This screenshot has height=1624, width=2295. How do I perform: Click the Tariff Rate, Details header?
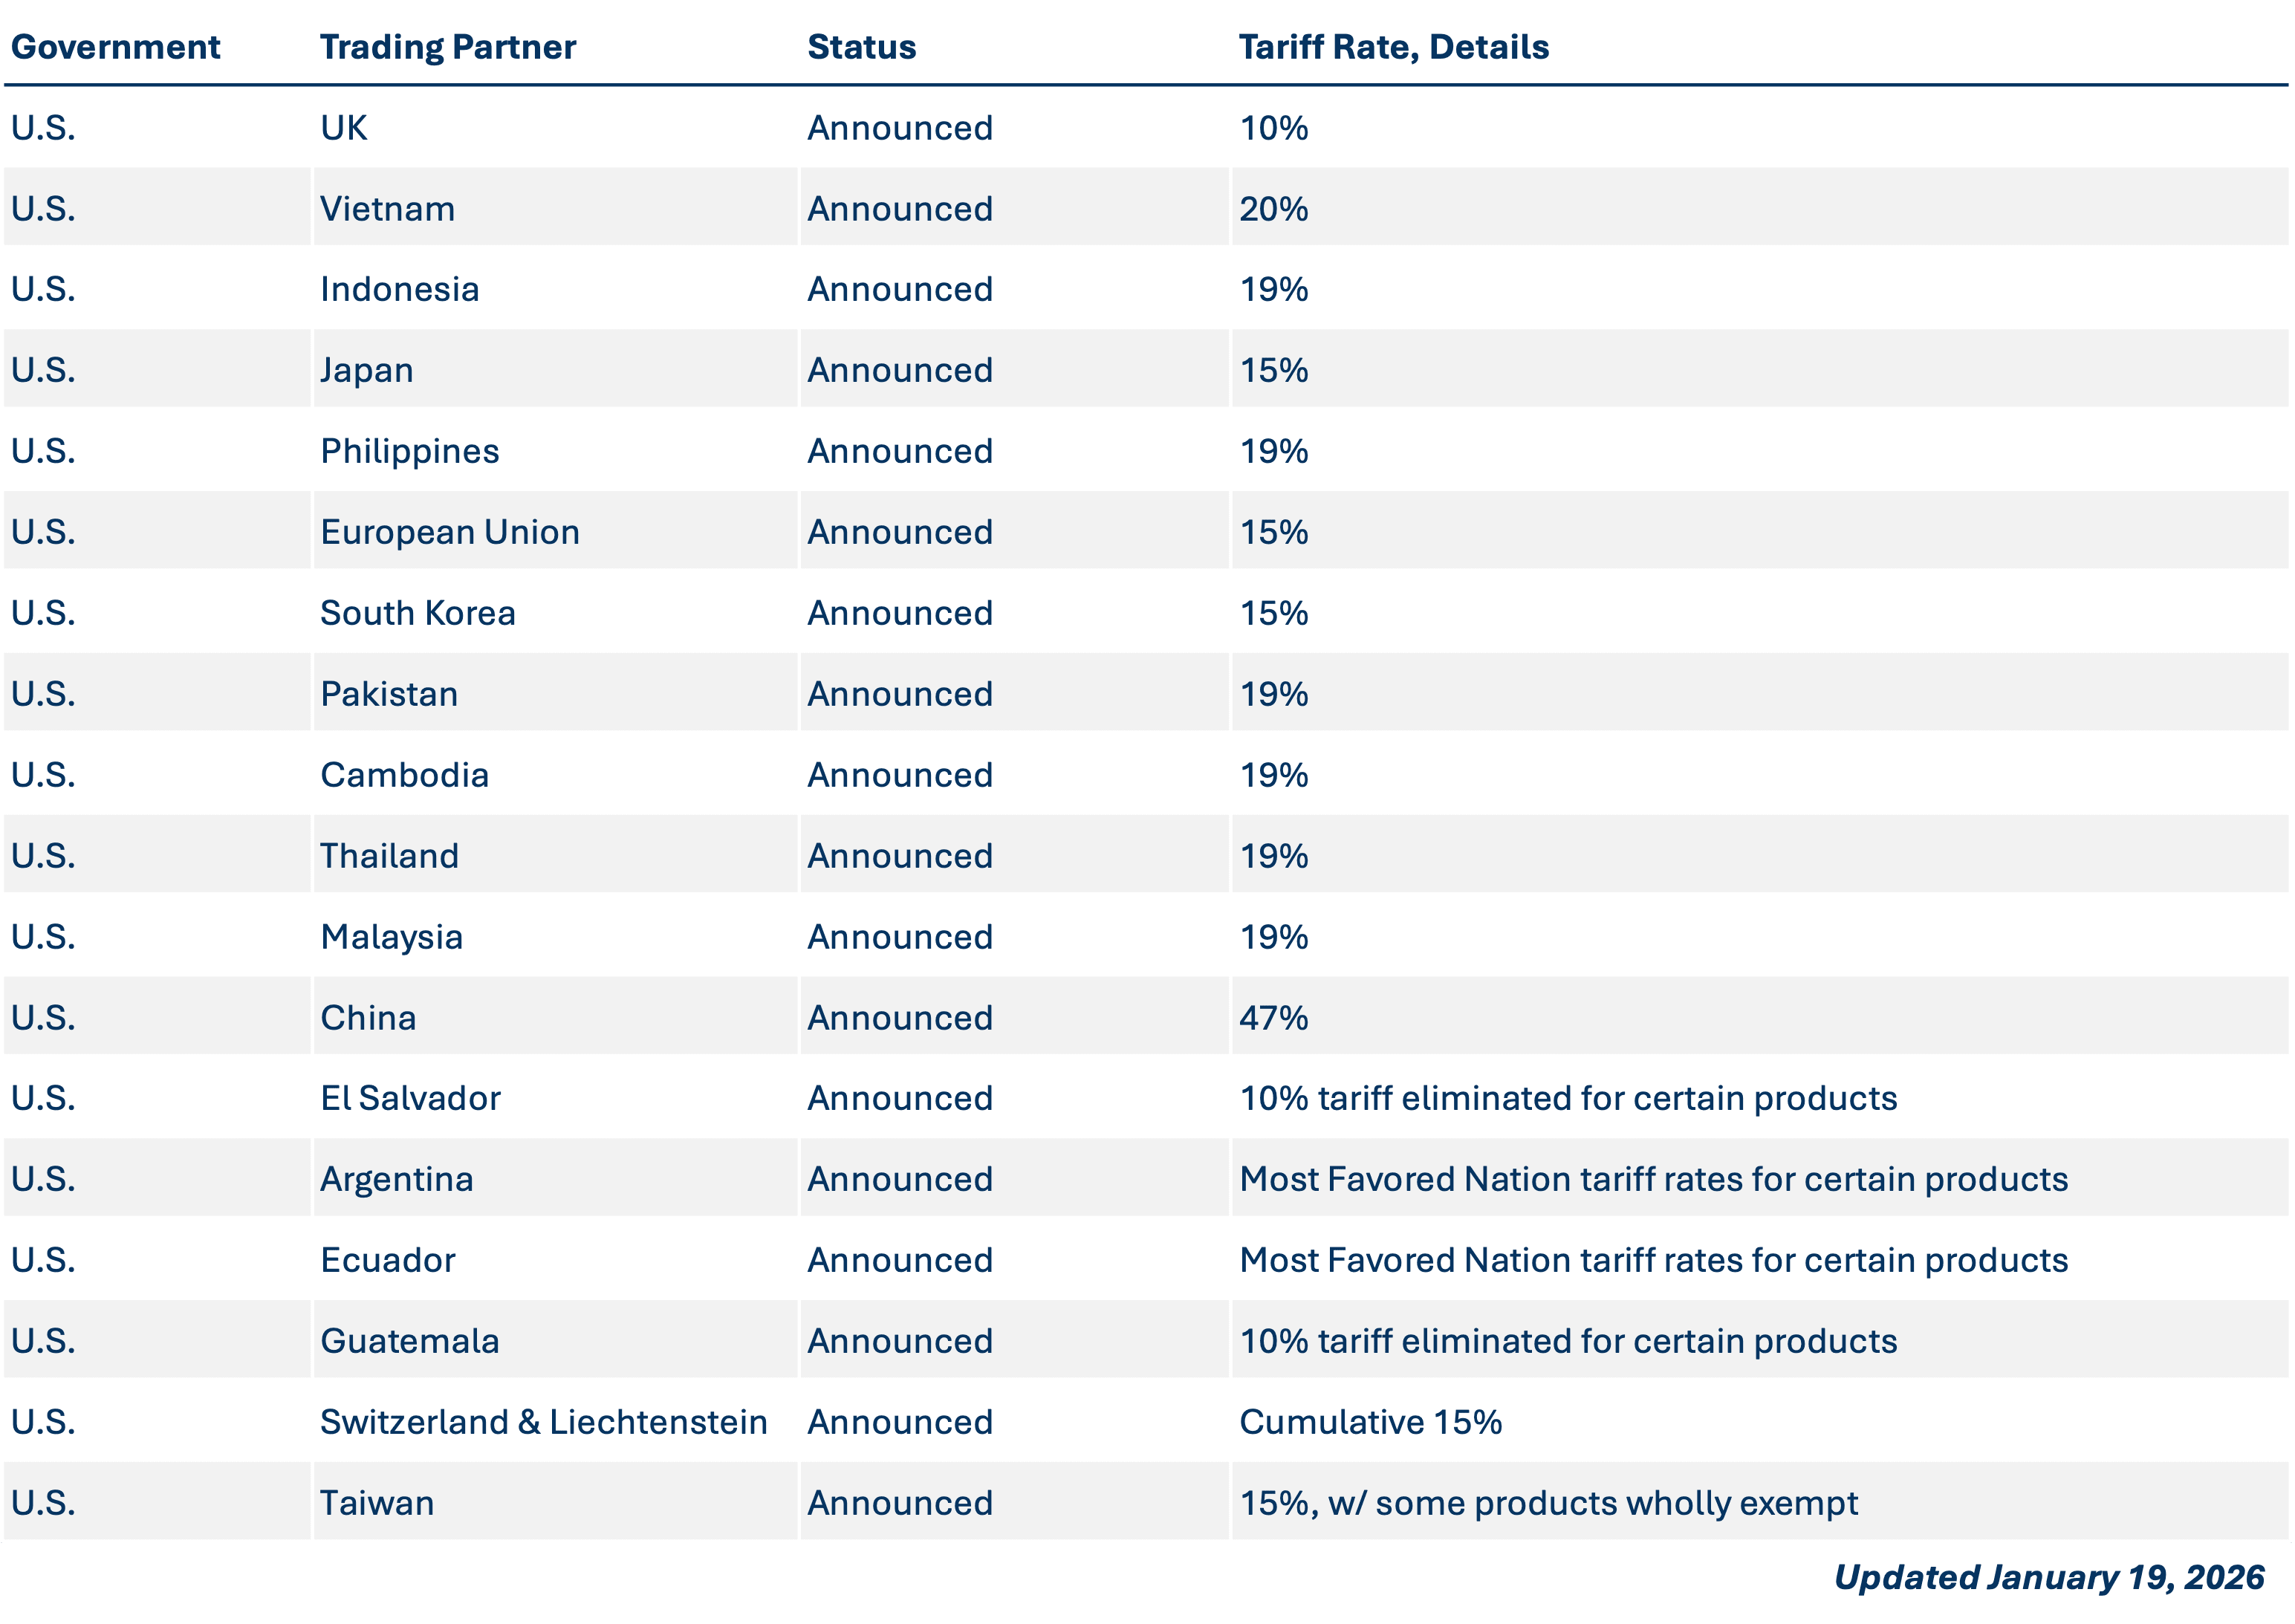click(1393, 47)
